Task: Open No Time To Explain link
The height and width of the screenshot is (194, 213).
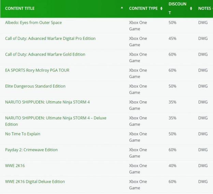Action: (x=23, y=134)
